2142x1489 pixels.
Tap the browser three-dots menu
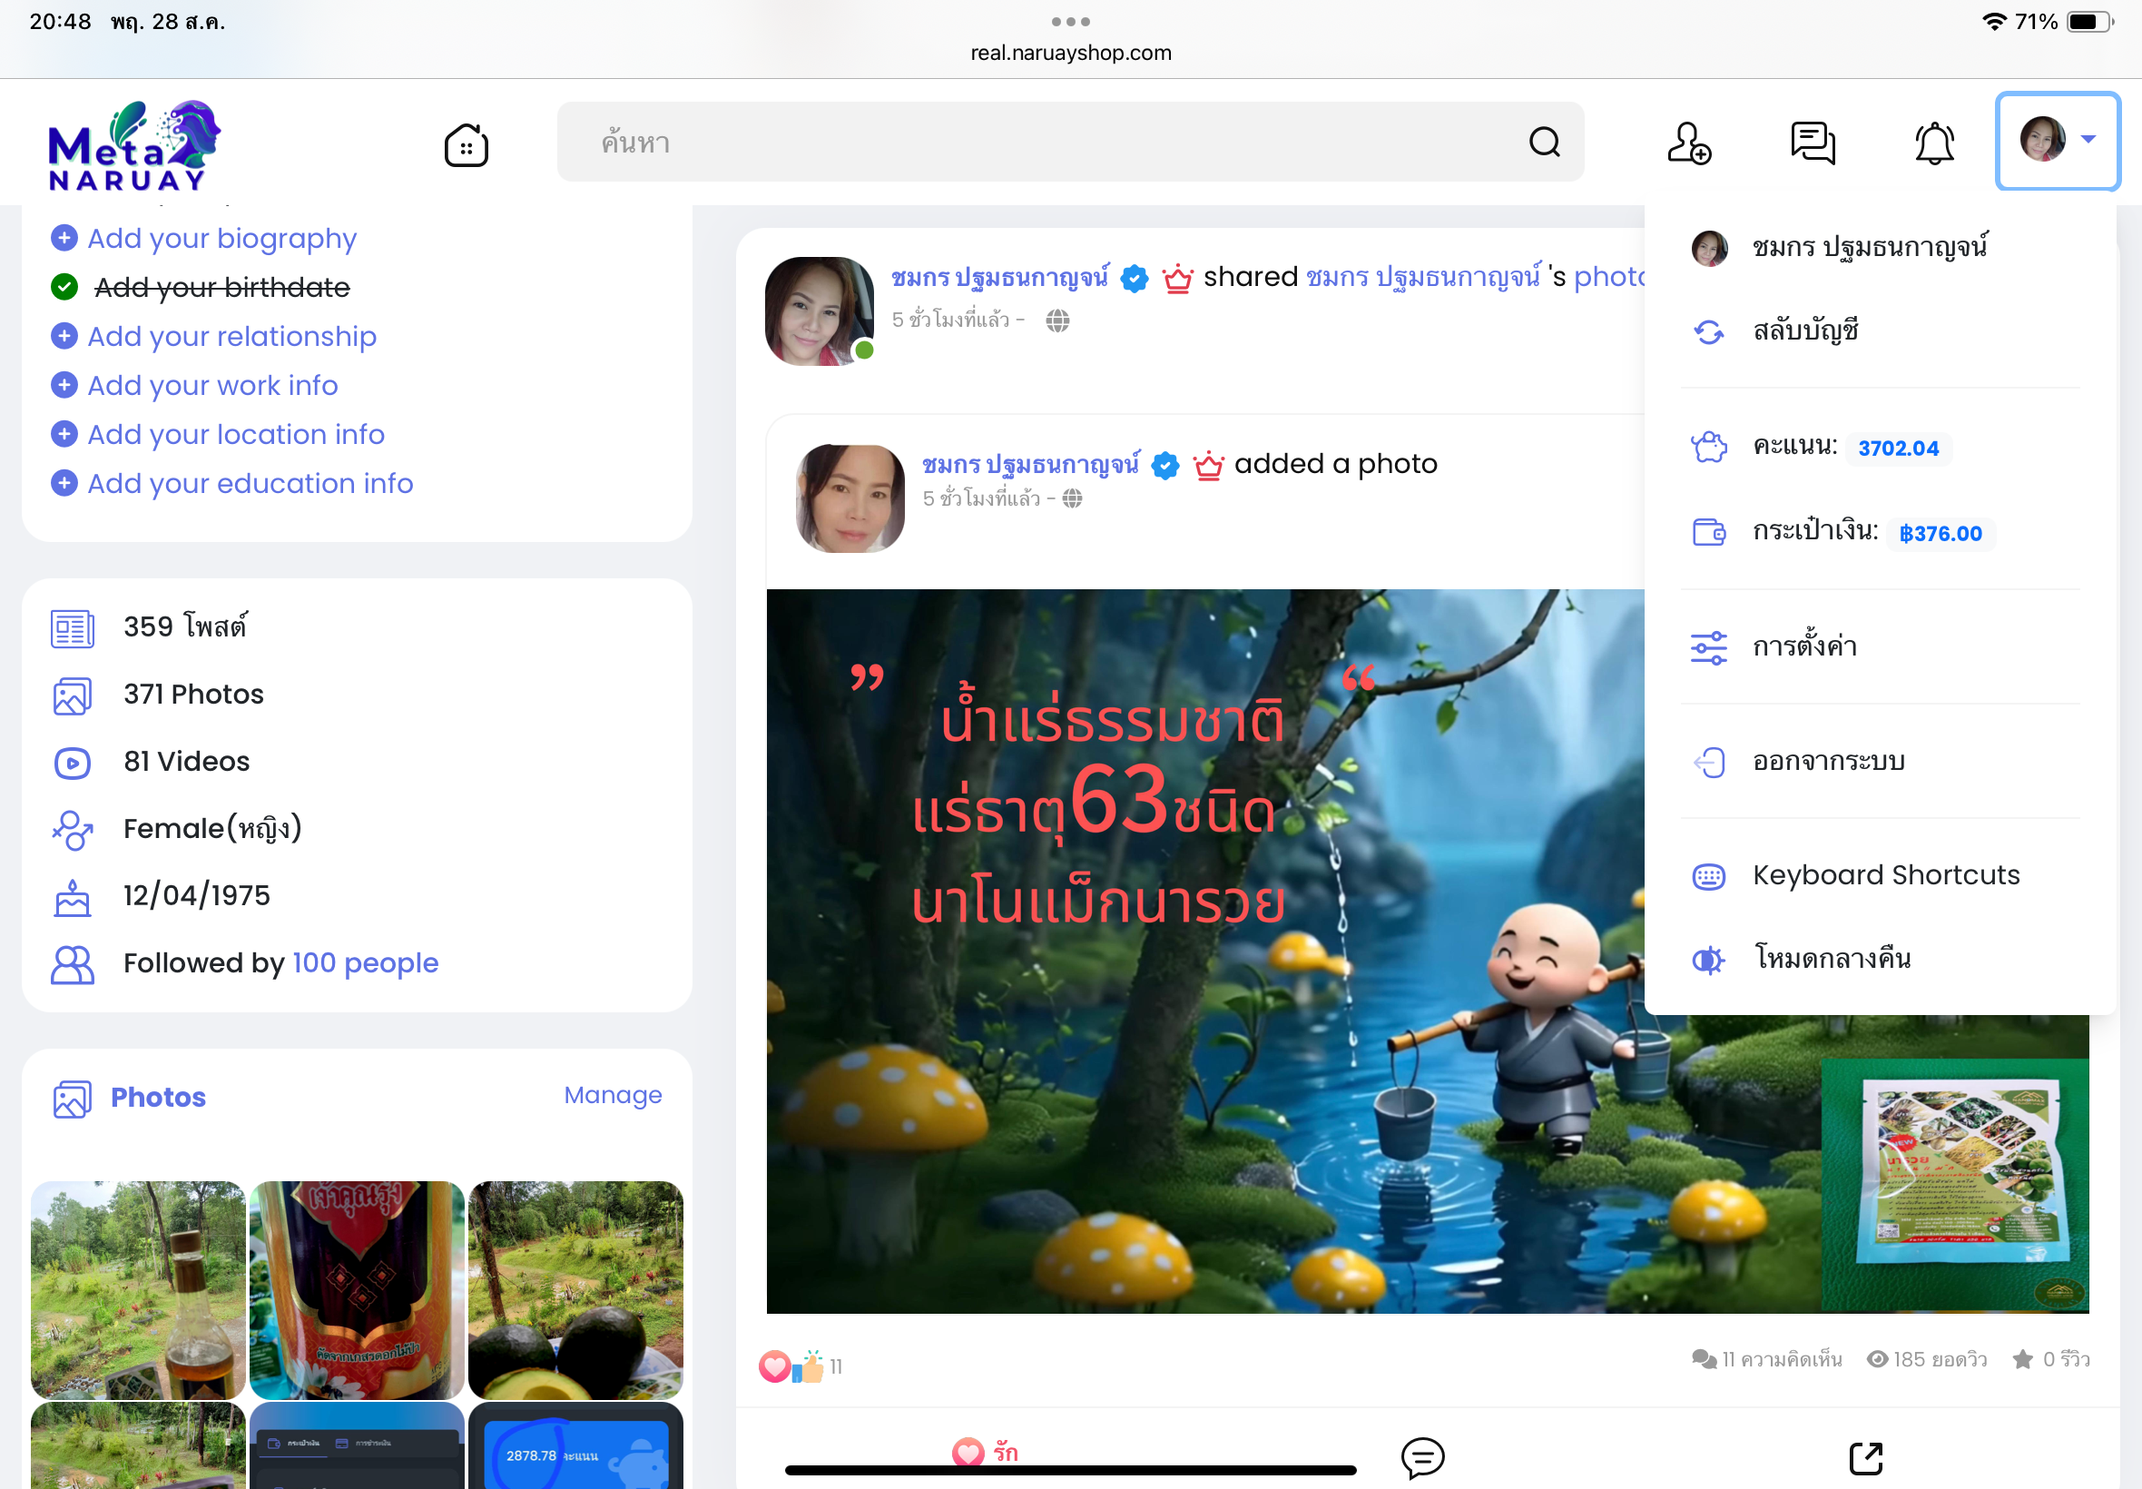coord(1070,22)
